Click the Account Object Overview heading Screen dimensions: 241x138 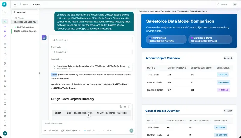pyautogui.click(x=162, y=58)
